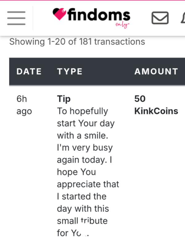This screenshot has height=245, width=185.
Task: Click the "I'm very busy" message line
Action: tap(85, 148)
